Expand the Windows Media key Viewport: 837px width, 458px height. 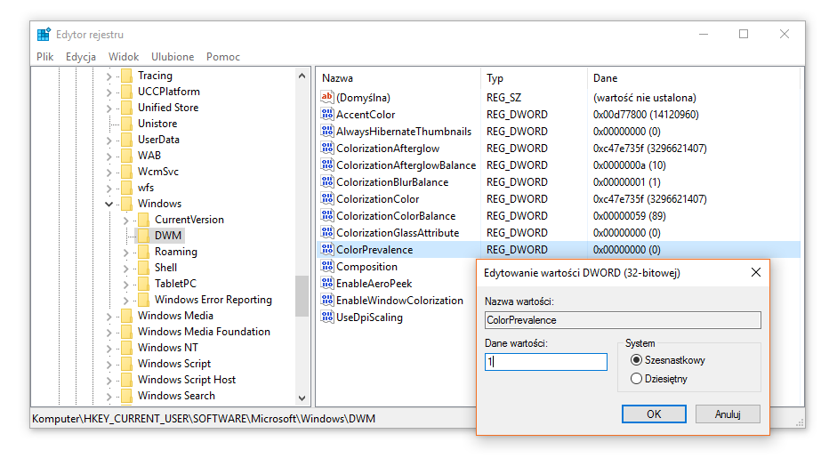109,316
